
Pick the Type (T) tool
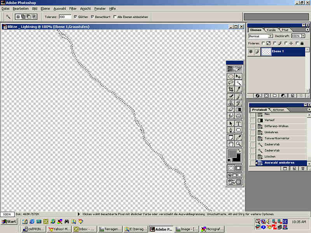point(239,123)
